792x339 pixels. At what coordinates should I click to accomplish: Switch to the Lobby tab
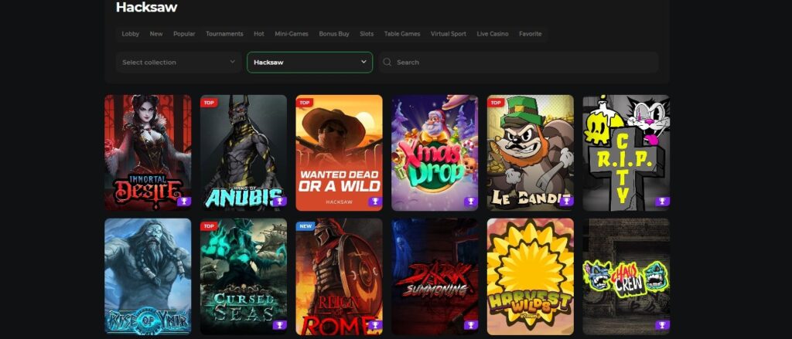click(130, 34)
